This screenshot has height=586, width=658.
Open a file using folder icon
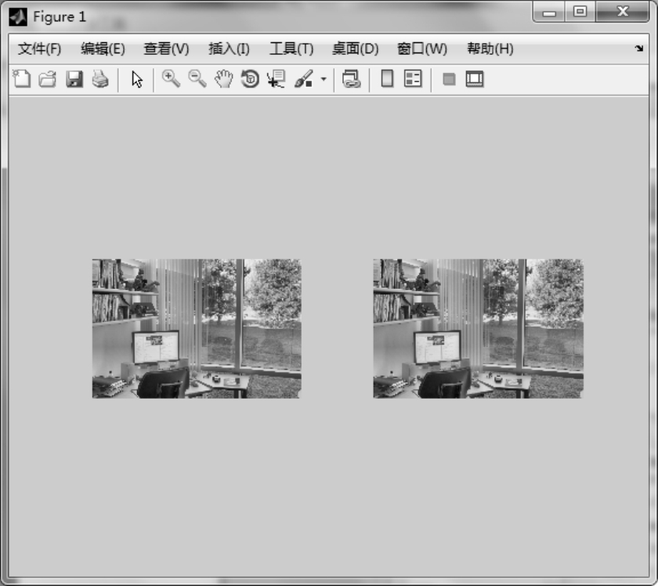[x=48, y=79]
